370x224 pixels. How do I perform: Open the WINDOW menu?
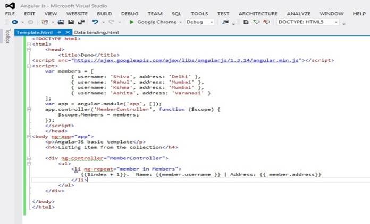pyautogui.click(x=332, y=14)
